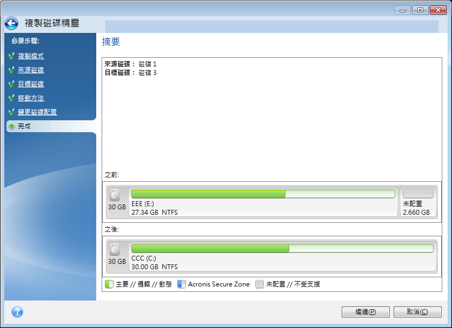This screenshot has width=452, height=328.
Task: Select the 完成 step in sidebar
Action: click(51, 126)
